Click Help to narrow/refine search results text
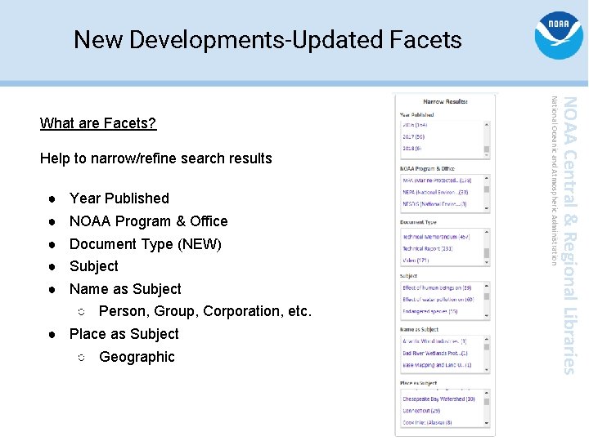Image resolution: width=589 pixels, height=441 pixels. tap(156, 158)
